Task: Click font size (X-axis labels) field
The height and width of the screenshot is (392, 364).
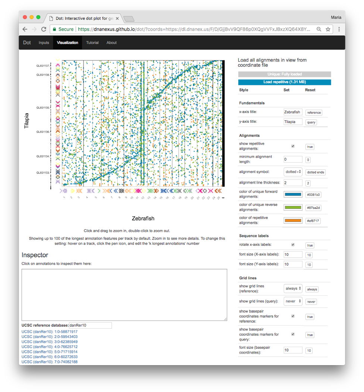Action: pos(293,254)
